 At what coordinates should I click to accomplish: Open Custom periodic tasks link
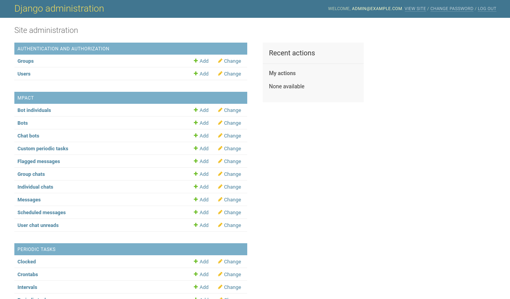pos(43,149)
